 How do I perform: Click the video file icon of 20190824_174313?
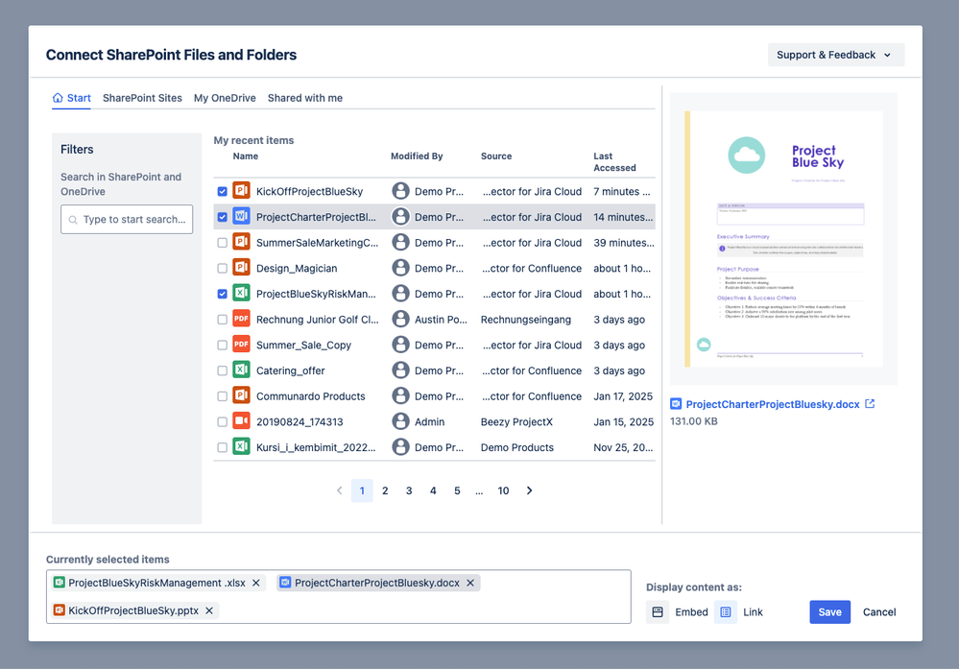[x=241, y=421]
